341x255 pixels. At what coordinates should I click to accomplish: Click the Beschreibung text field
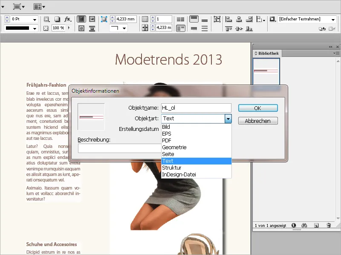(x=119, y=148)
